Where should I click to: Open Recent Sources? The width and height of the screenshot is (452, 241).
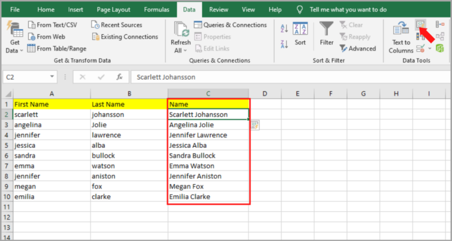click(116, 25)
